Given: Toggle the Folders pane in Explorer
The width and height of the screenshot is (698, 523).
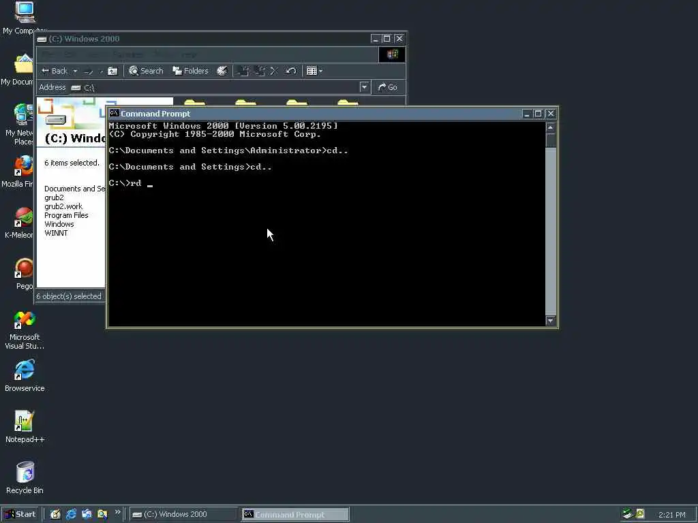Looking at the screenshot, I should [x=190, y=71].
